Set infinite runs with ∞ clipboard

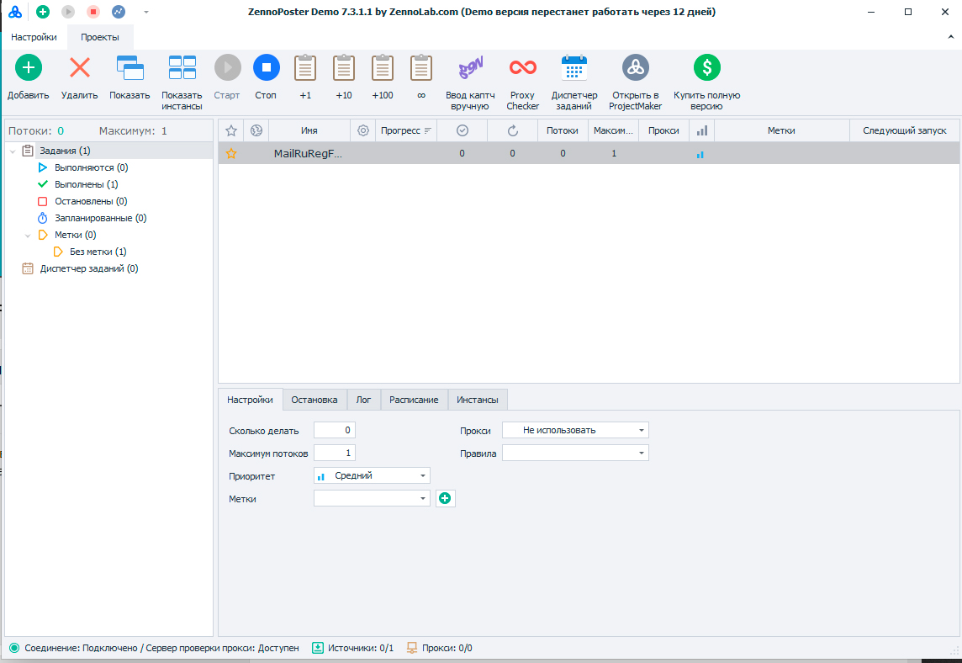coord(420,67)
